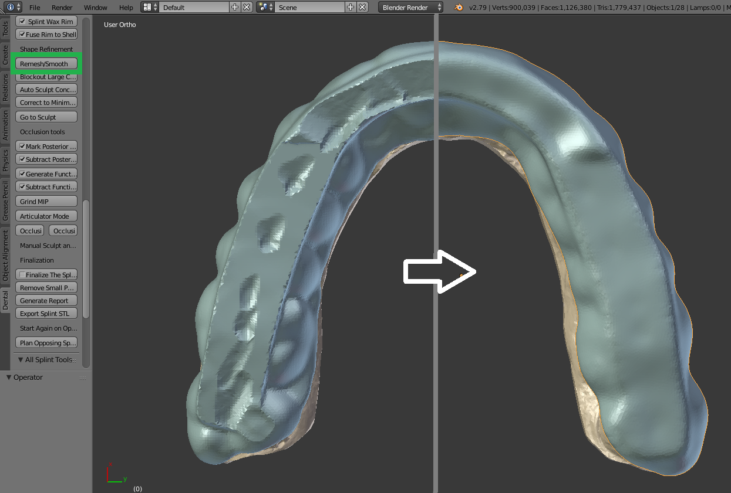Click the Operator panel grip handle
The width and height of the screenshot is (731, 493).
(x=83, y=378)
